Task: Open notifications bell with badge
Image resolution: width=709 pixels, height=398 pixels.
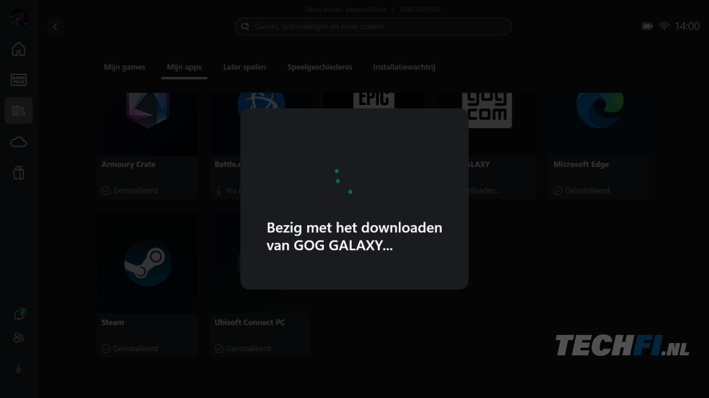Action: click(x=19, y=314)
